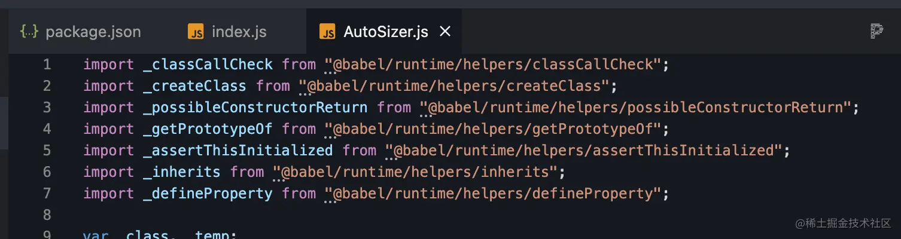The height and width of the screenshot is (239, 901).
Task: Select line number 5 in the gutter
Action: [47, 151]
